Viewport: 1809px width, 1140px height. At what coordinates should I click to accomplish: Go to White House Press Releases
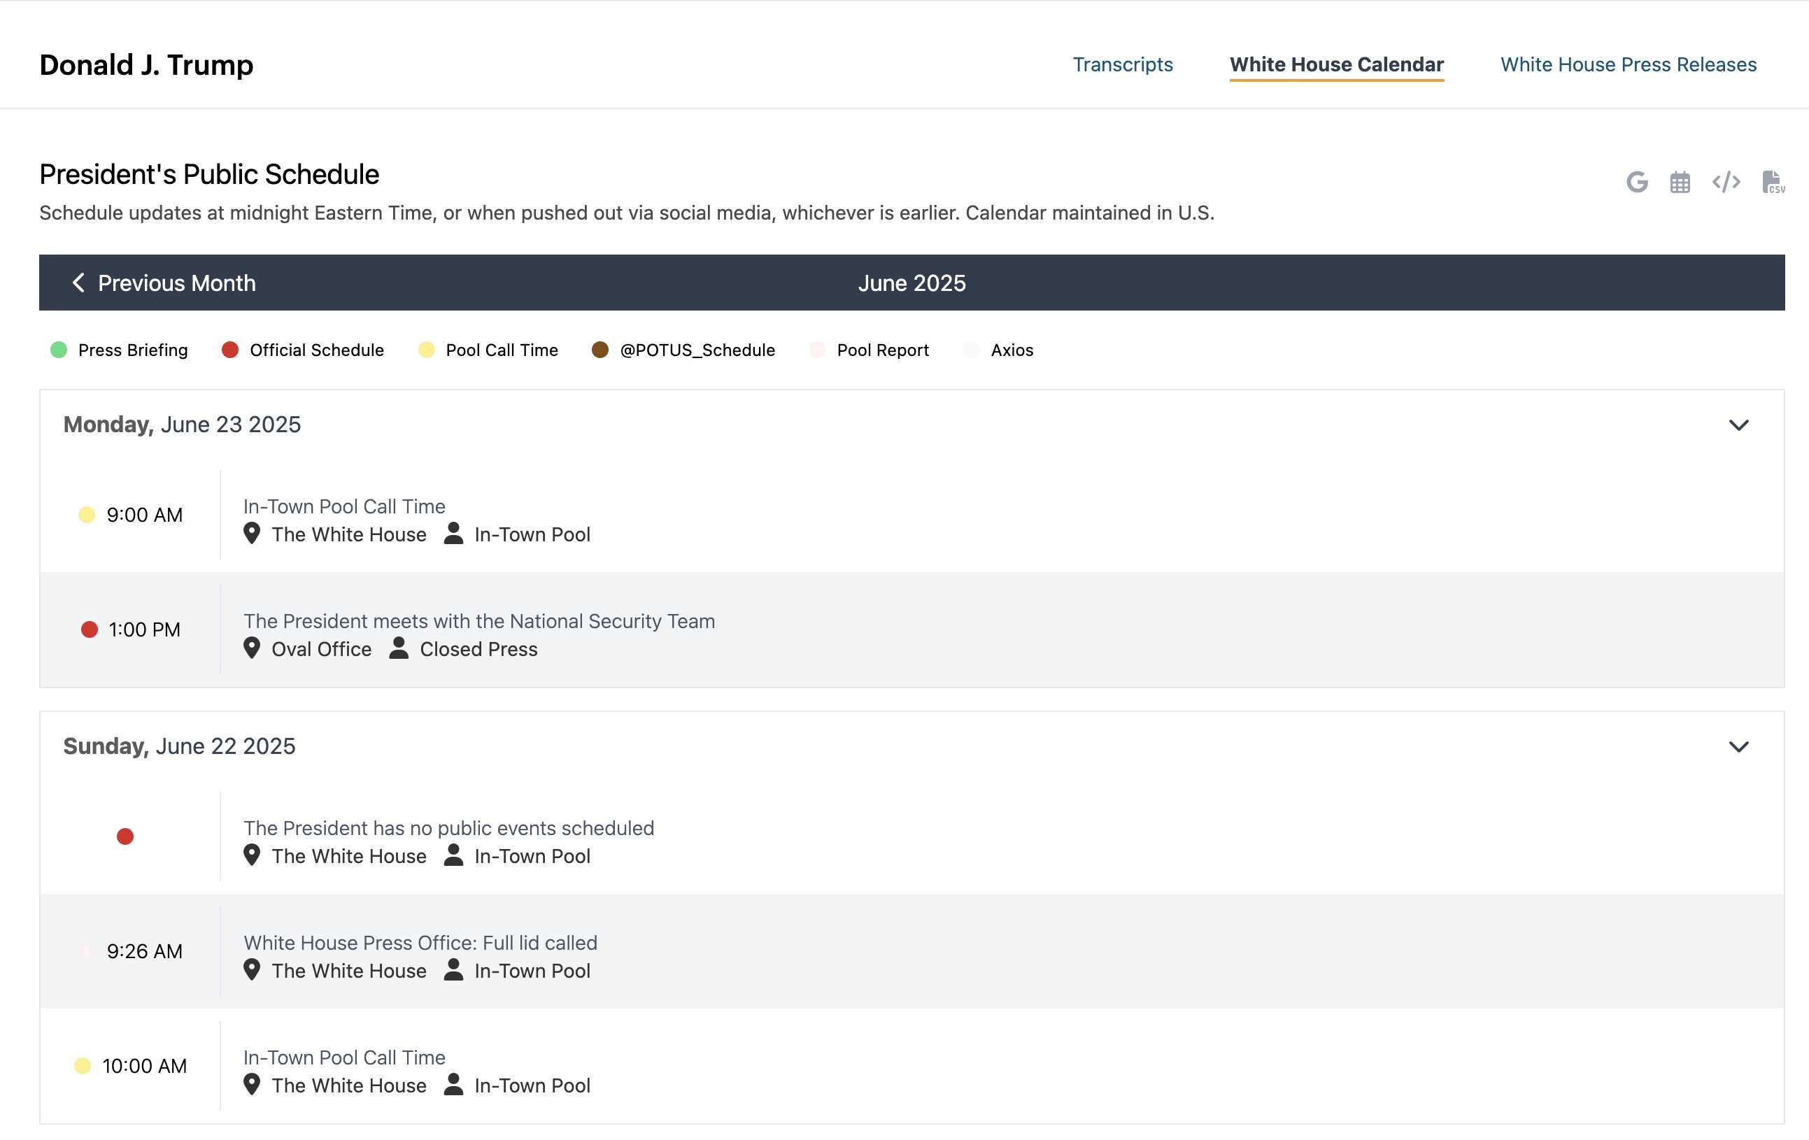pos(1628,64)
